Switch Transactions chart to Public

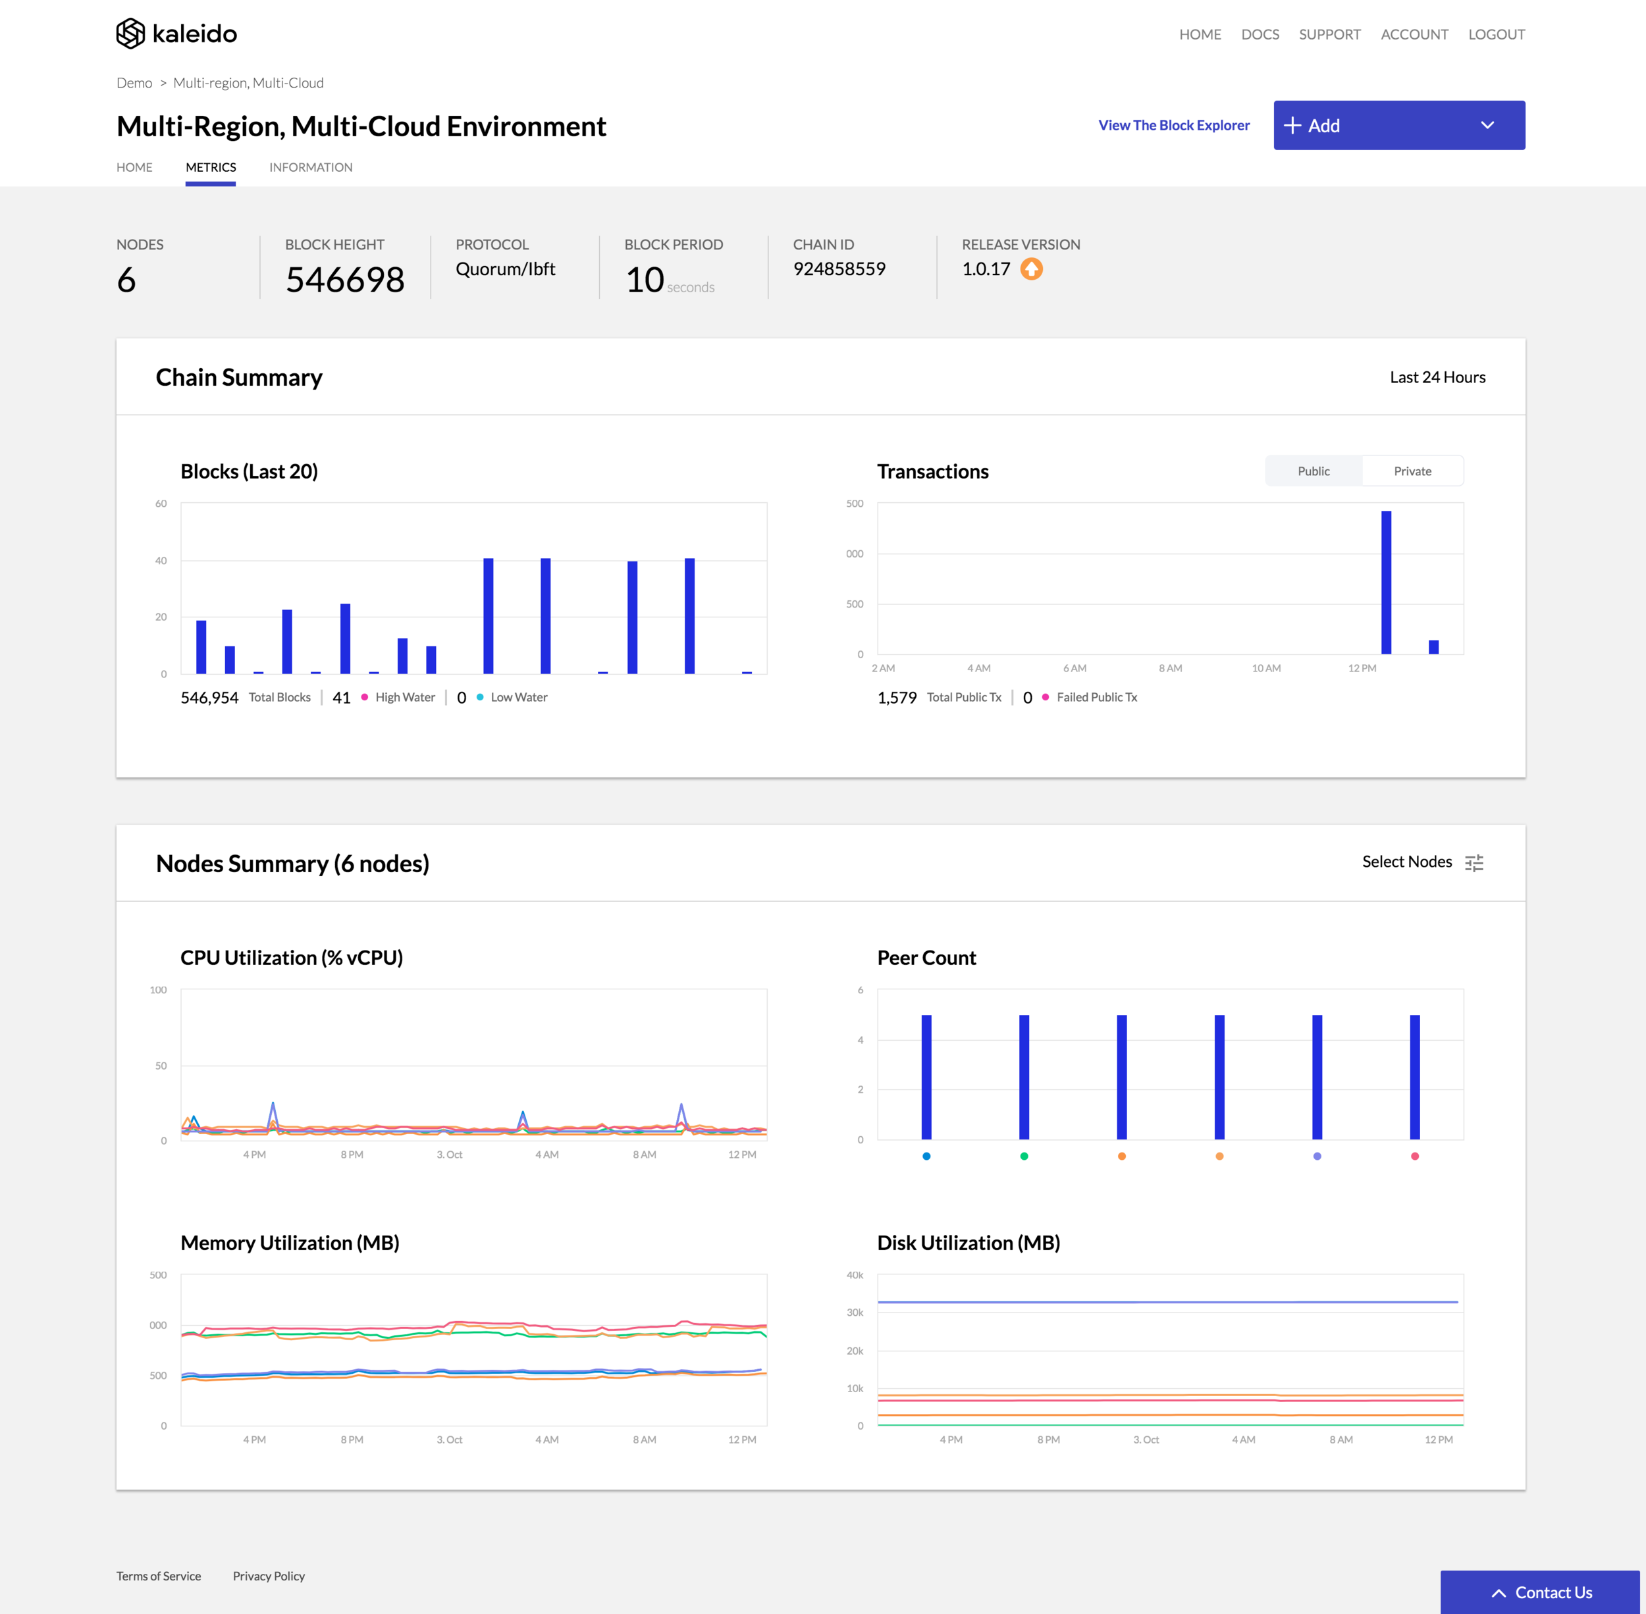click(1313, 471)
